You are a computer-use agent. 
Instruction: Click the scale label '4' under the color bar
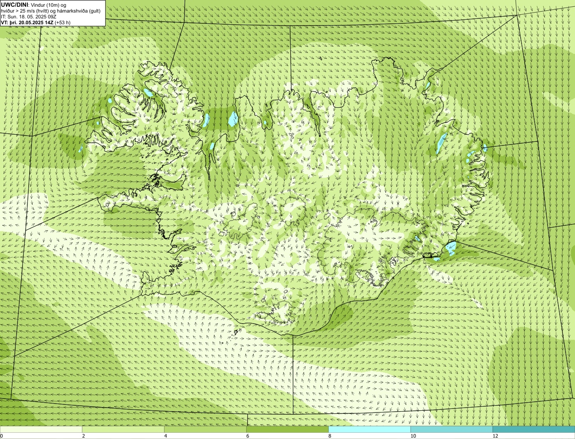[x=166, y=436]
